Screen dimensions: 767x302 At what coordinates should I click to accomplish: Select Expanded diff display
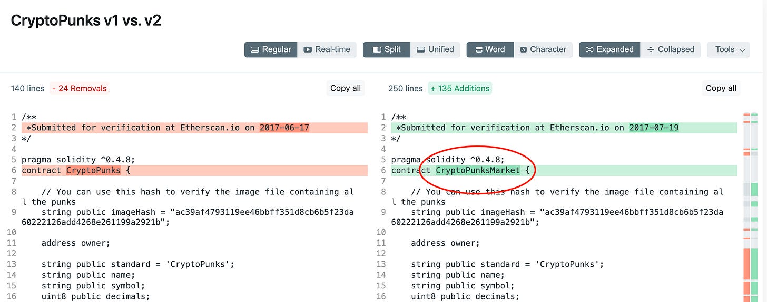[609, 49]
